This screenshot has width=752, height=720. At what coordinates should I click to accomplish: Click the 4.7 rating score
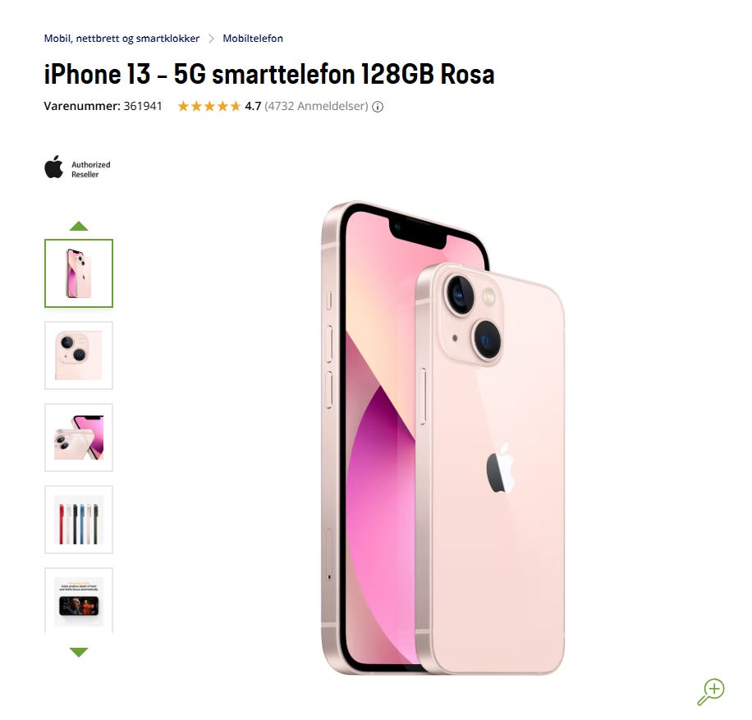(x=253, y=106)
